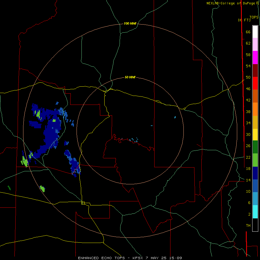Click the yellow 34 kft legend swatch

[255, 134]
